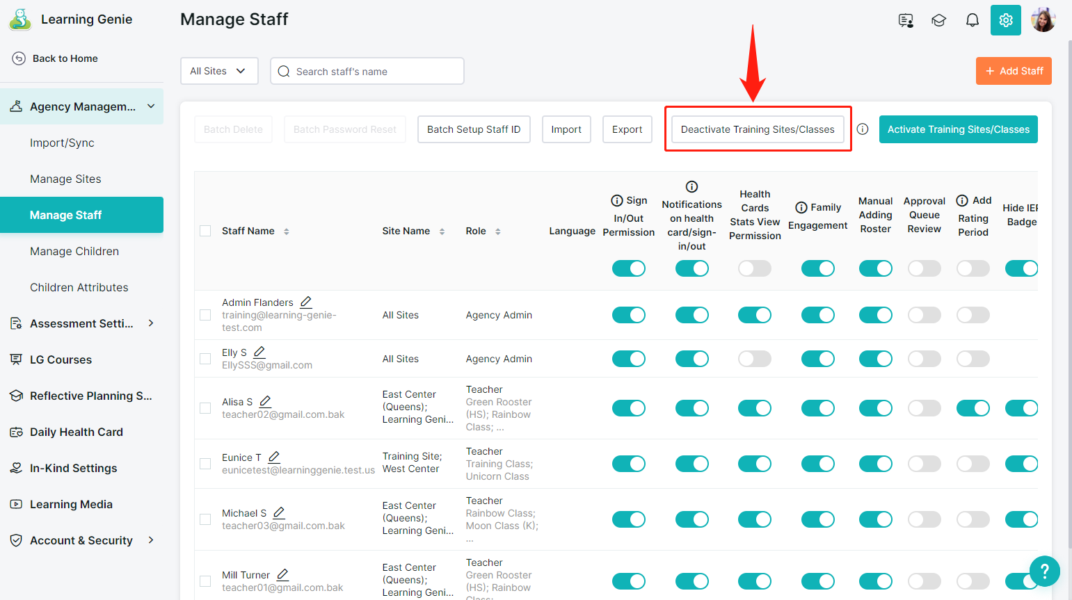This screenshot has height=600, width=1072.
Task: Toggle Health Cards Stats View for Elly S
Action: coord(754,359)
